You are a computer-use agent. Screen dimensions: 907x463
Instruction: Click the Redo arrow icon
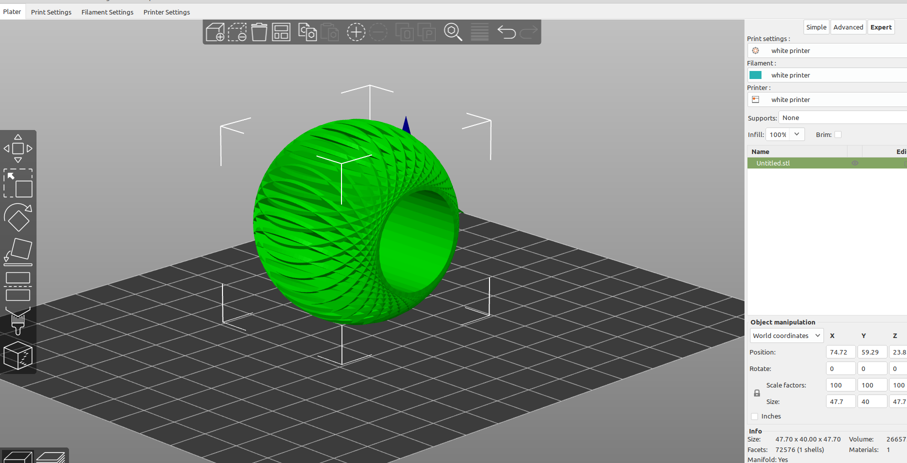click(x=528, y=32)
